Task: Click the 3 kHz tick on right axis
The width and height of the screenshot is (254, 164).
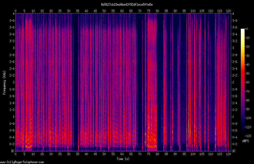Action: 233,48
